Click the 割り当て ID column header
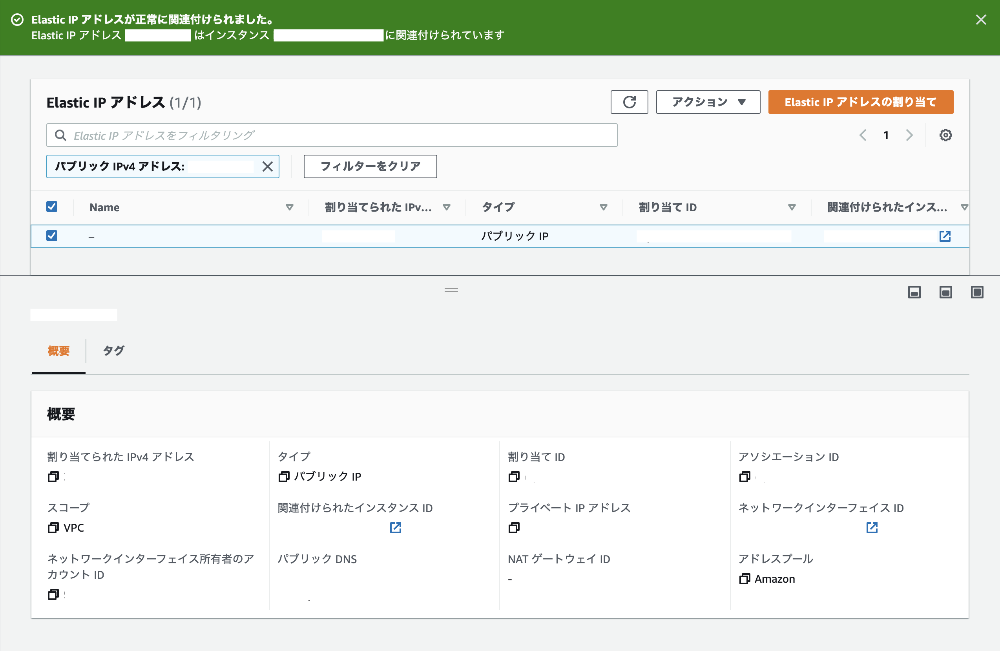This screenshot has width=1000, height=651. click(668, 207)
